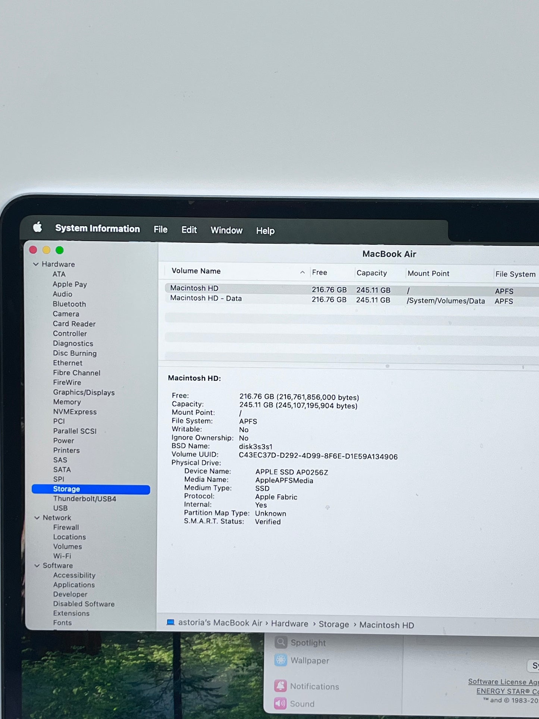Sort by Free column header

pos(320,272)
